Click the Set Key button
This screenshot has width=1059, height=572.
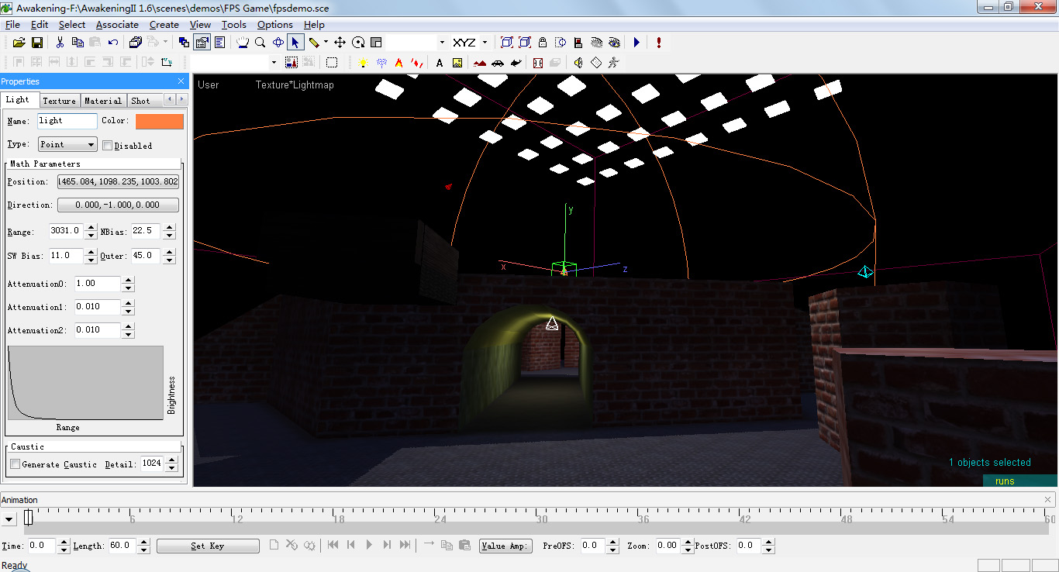[208, 546]
